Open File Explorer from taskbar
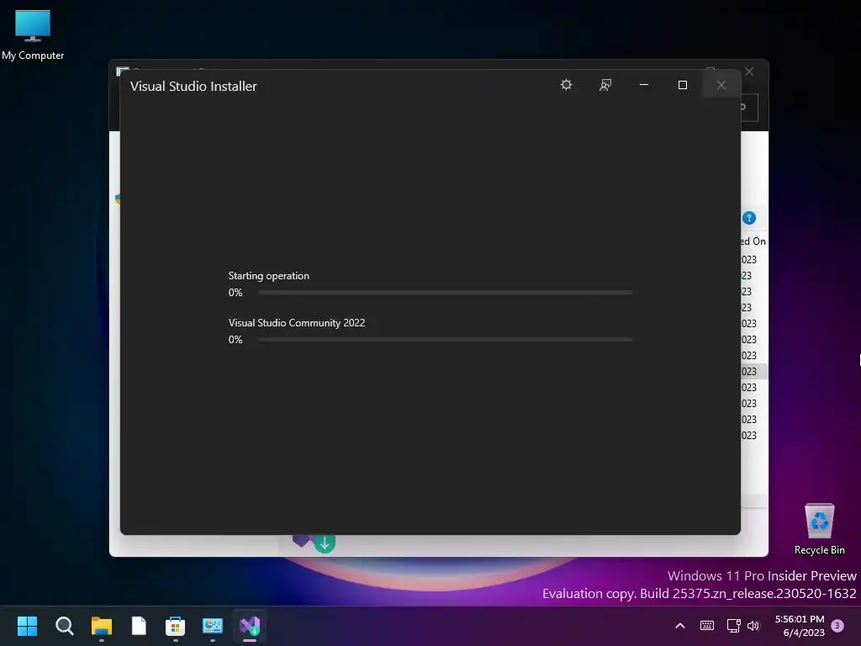 point(102,626)
